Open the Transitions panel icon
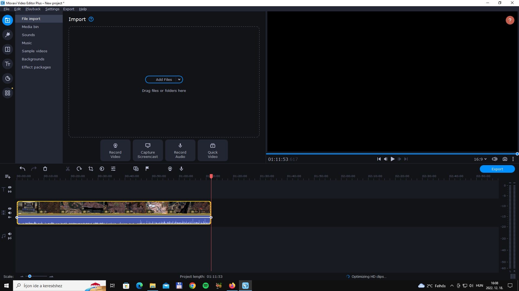This screenshot has width=519, height=291. point(8,49)
